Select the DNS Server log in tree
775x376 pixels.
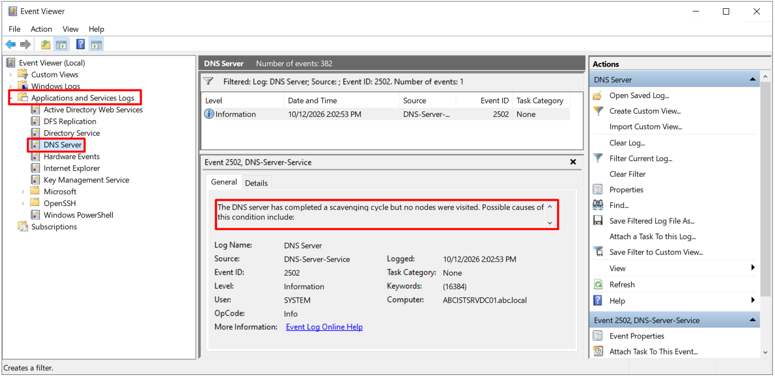[x=63, y=145]
